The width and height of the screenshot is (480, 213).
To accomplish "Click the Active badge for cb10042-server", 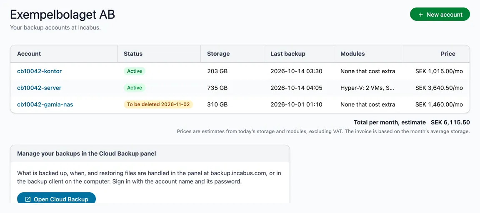I will 135,88.
